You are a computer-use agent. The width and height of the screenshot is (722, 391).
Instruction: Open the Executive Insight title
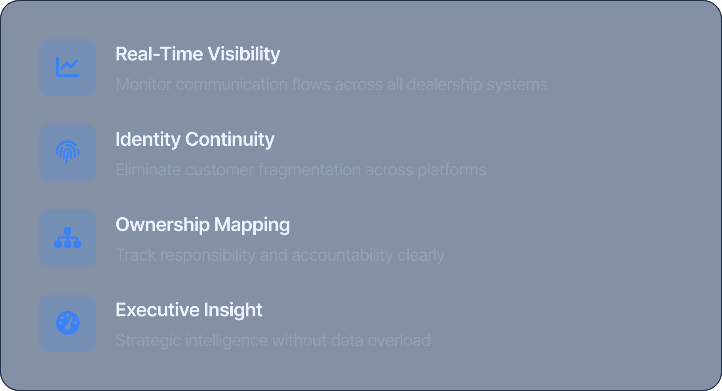[189, 310]
